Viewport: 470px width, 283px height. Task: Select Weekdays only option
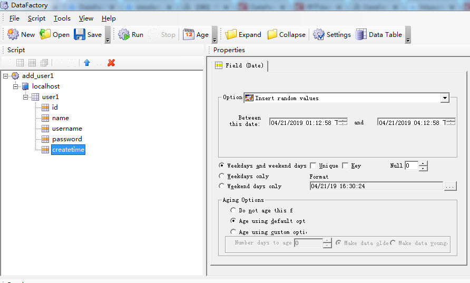click(221, 175)
